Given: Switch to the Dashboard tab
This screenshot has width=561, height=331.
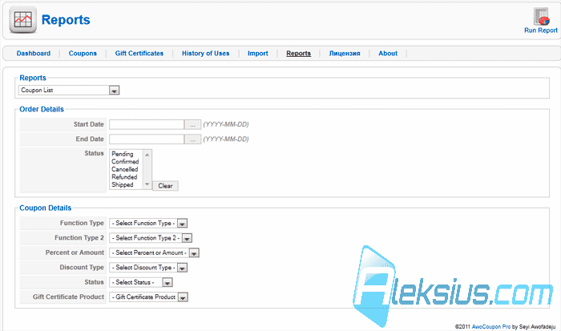Looking at the screenshot, I should [34, 54].
